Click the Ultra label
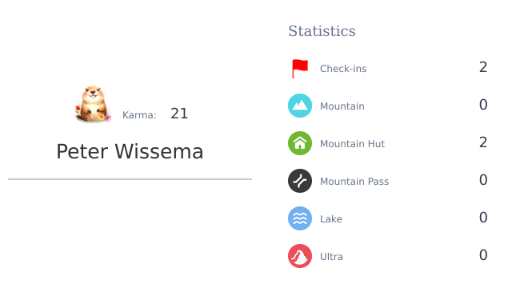This screenshot has height=308, width=520. tap(331, 257)
